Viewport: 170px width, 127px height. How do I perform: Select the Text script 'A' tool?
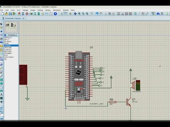coord(1,95)
